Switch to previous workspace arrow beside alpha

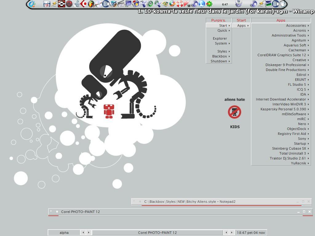[83, 232]
